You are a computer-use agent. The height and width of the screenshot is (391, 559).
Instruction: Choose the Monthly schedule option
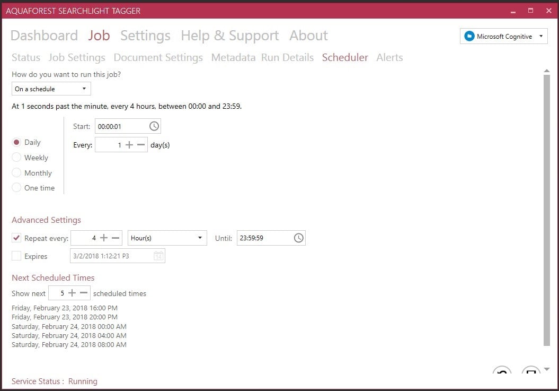click(16, 173)
